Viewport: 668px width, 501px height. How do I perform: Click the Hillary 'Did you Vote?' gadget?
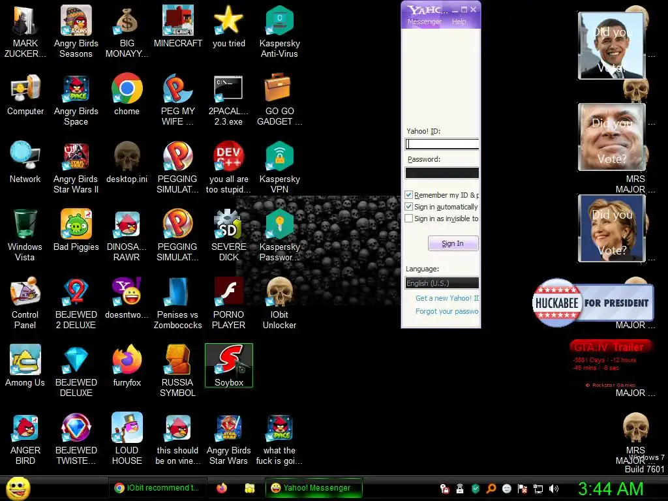[x=612, y=228]
